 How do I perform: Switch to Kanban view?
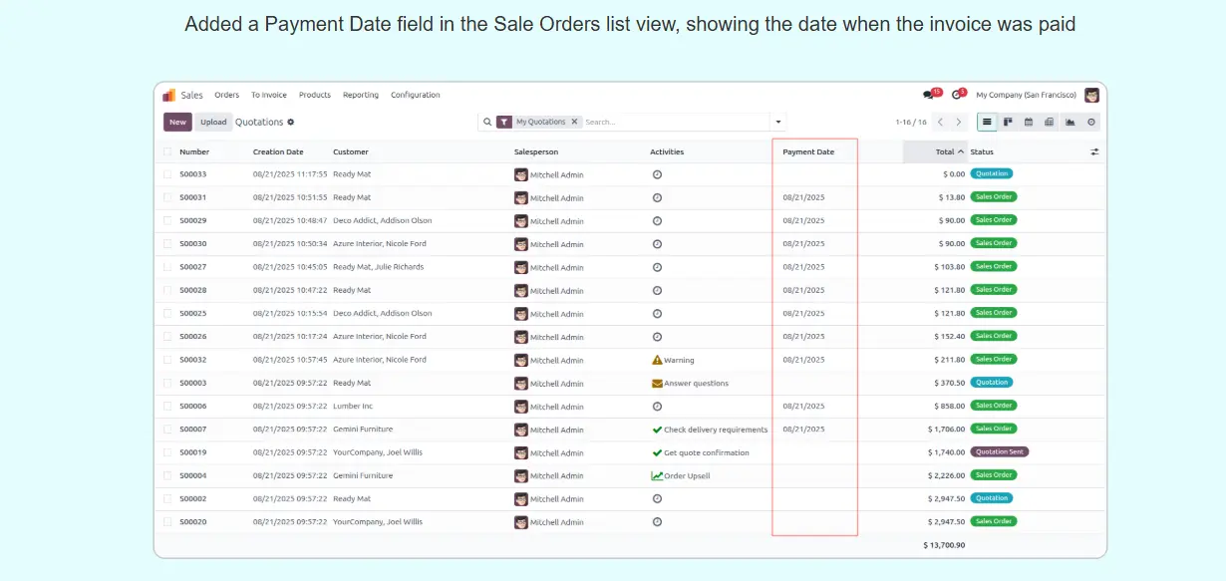(x=1008, y=123)
